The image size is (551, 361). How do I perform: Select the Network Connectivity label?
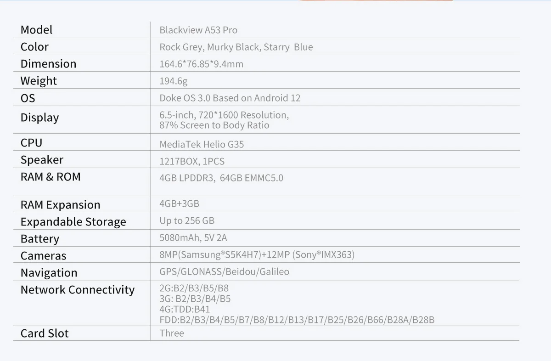pos(78,290)
